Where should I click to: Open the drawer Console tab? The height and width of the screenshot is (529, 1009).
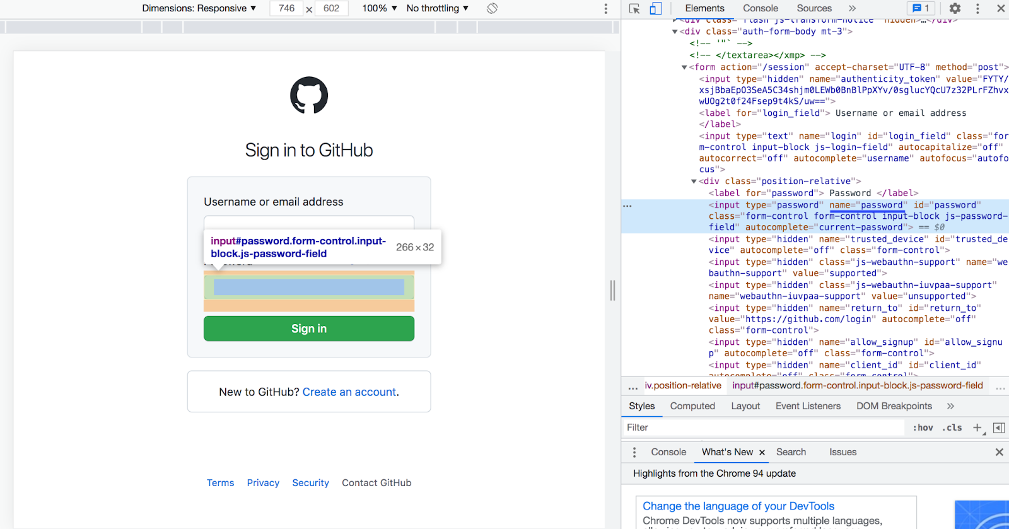pyautogui.click(x=668, y=452)
